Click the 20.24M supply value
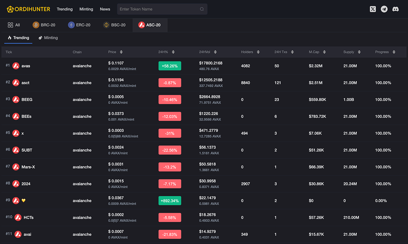This screenshot has width=408, height=244. pos(350,184)
